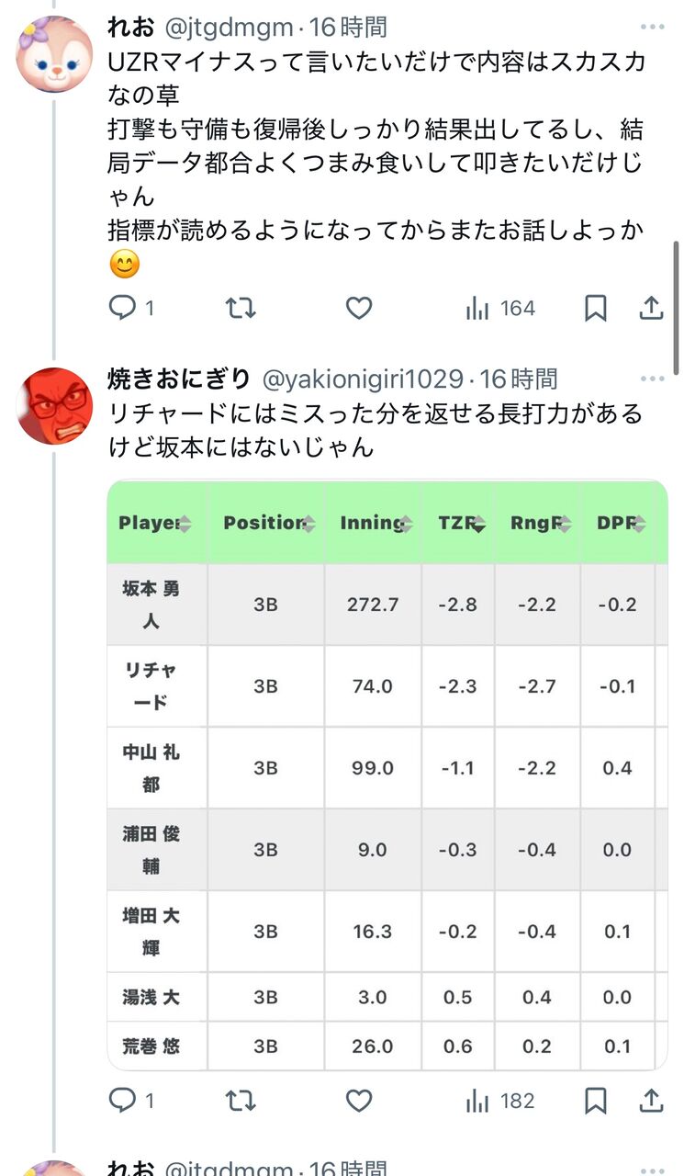
Task: Reply to 焼きおにぎり's tweet
Action: [x=122, y=1101]
